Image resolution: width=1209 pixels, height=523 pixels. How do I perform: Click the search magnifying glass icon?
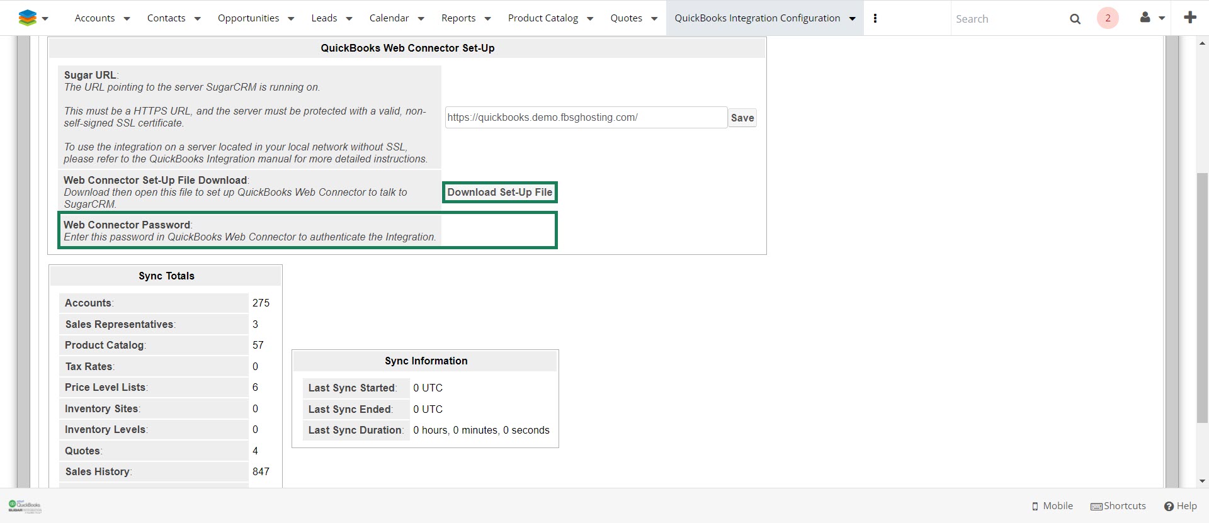(1075, 19)
